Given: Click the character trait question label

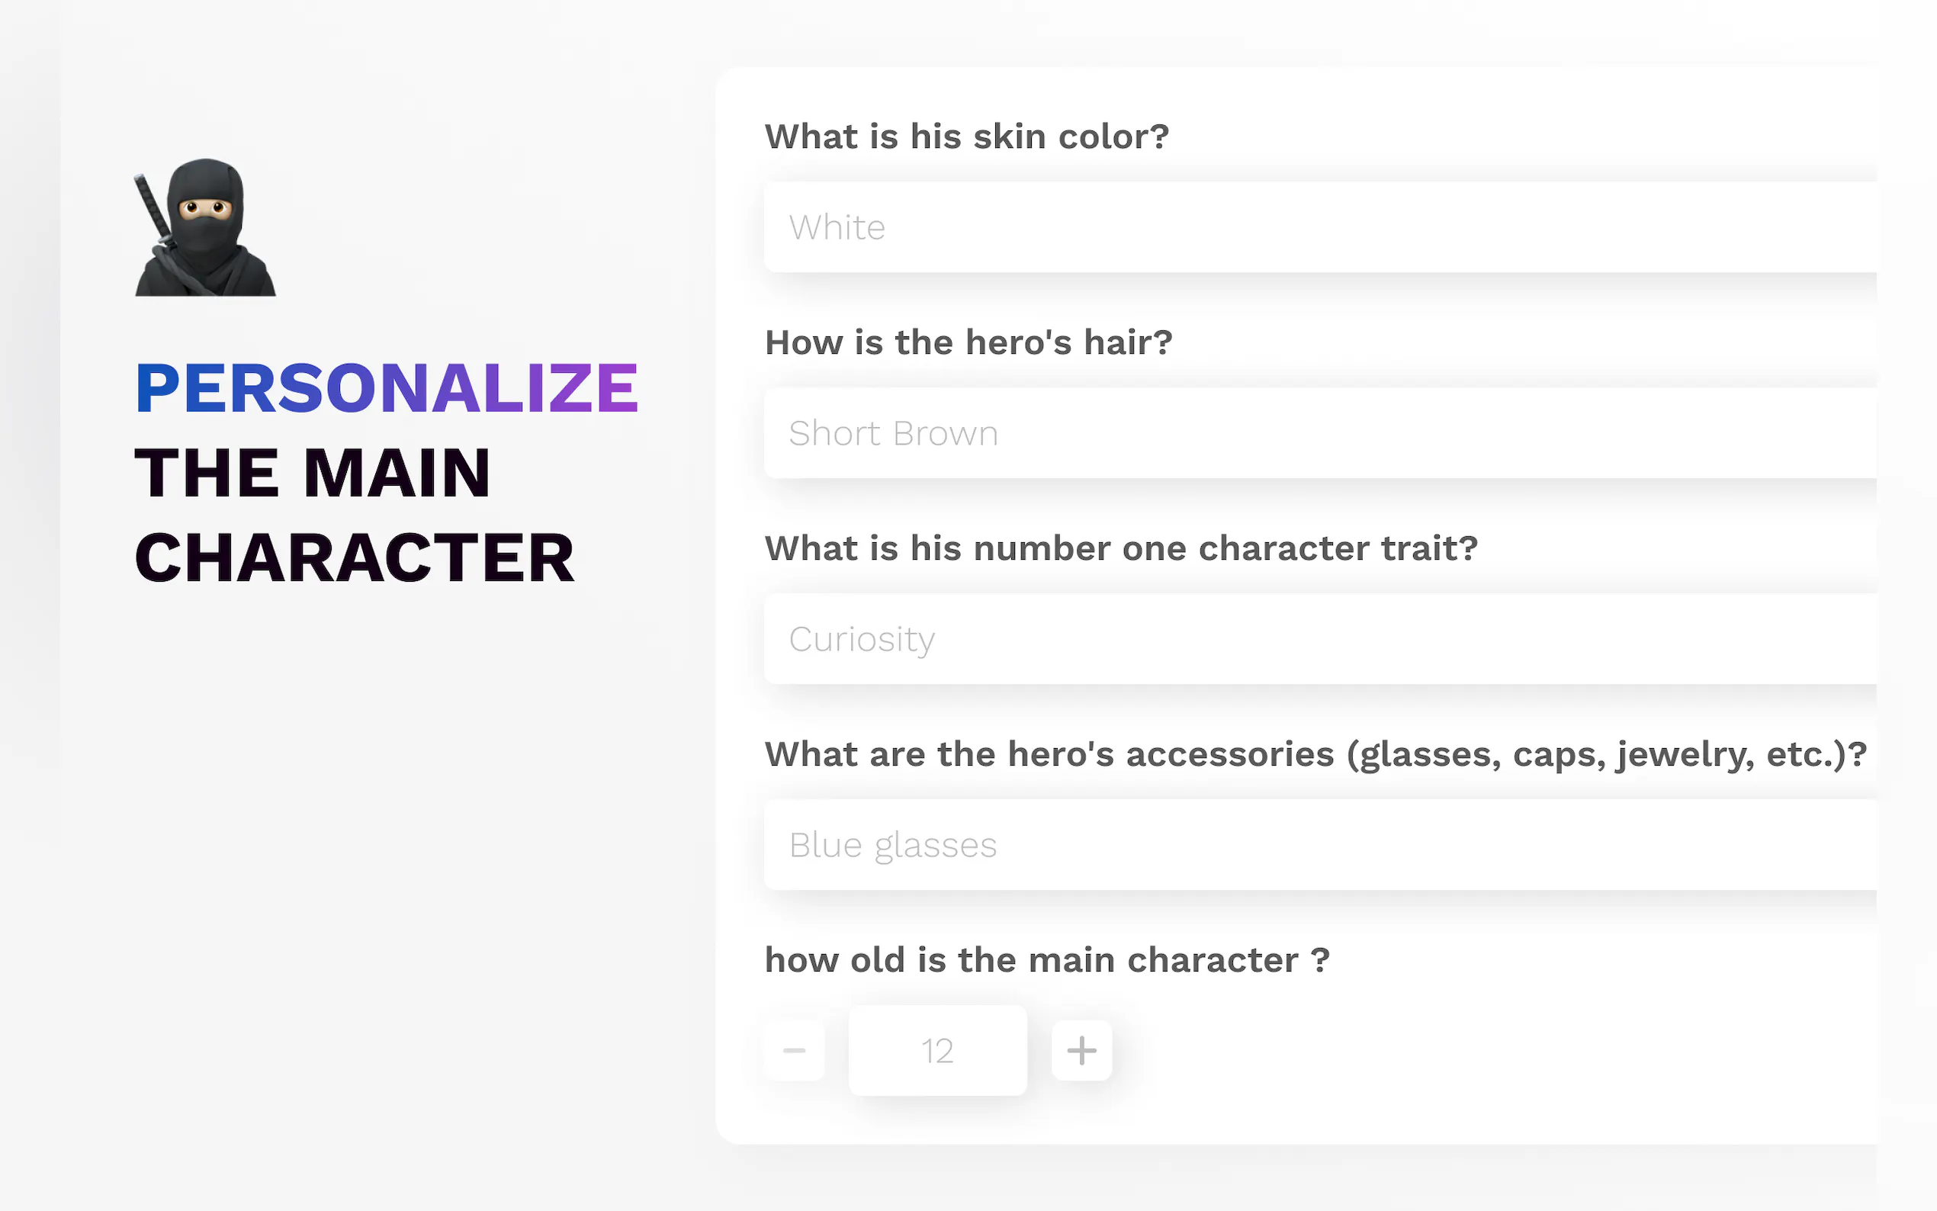Looking at the screenshot, I should pos(1121,548).
